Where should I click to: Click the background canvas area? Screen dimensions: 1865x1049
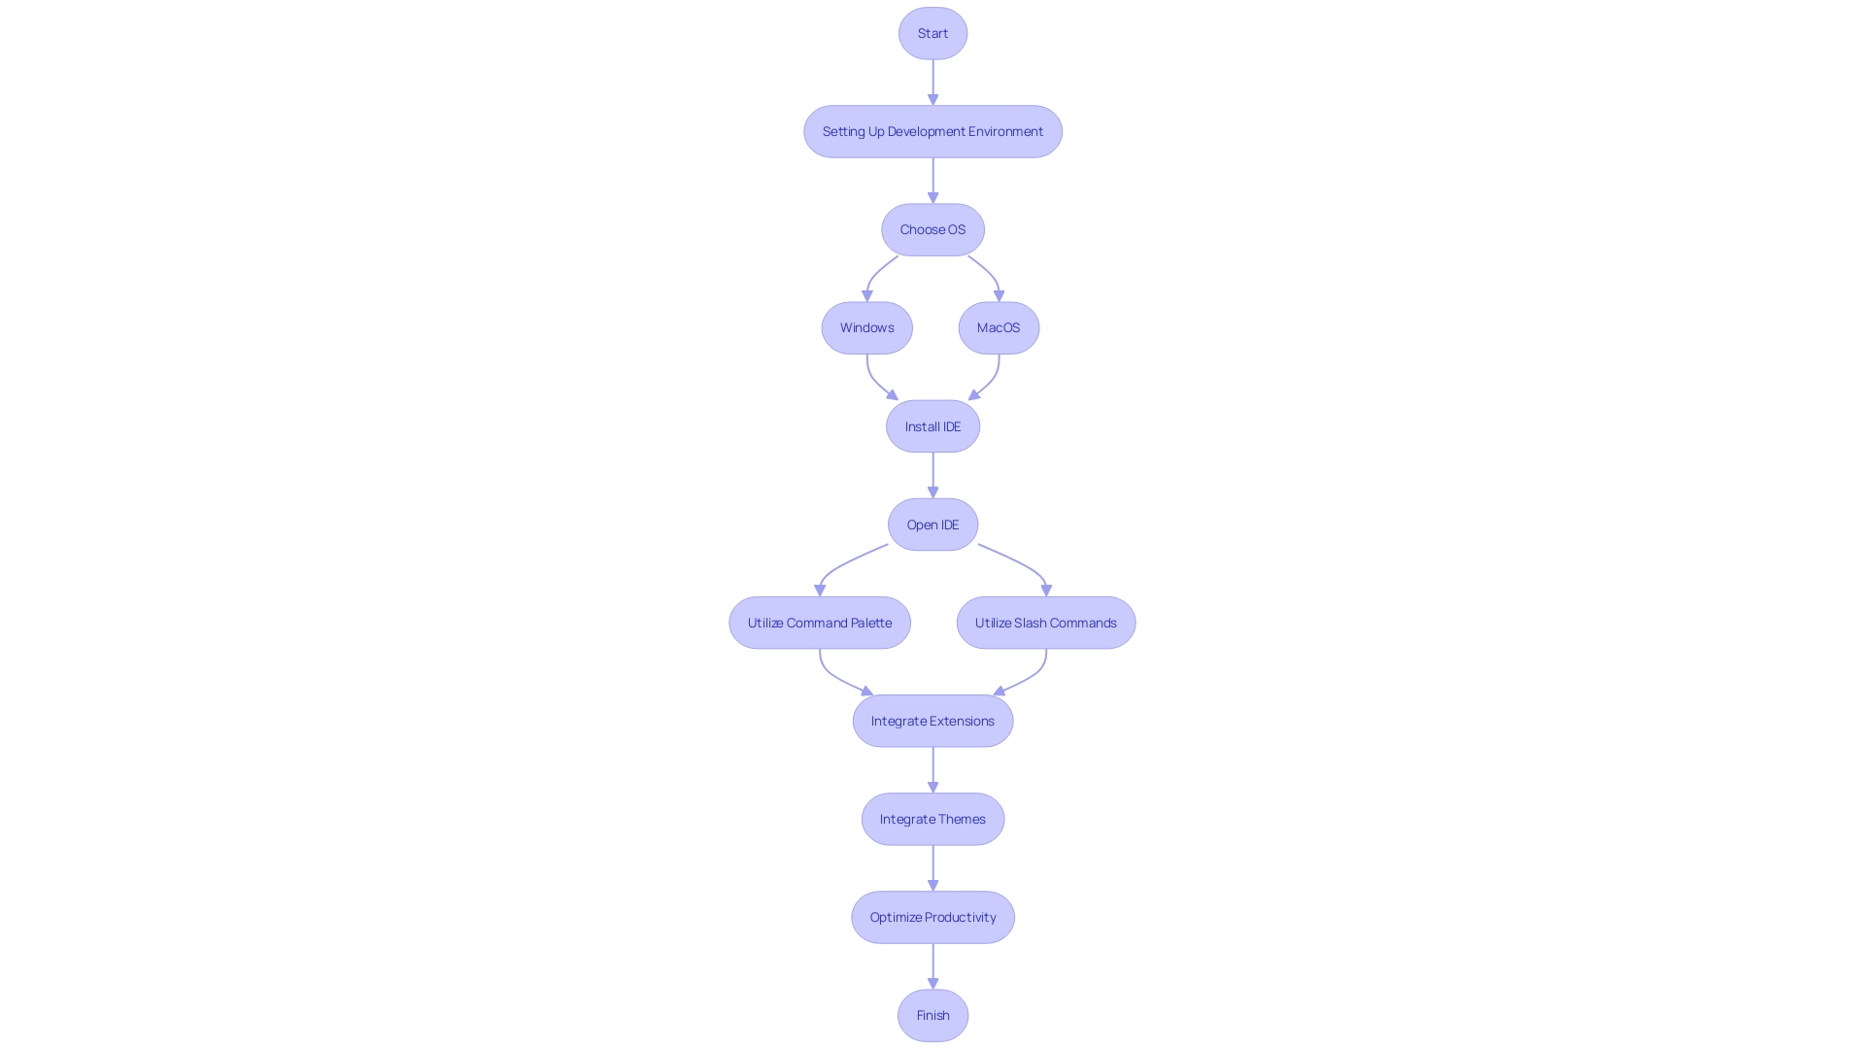click(x=256, y=512)
